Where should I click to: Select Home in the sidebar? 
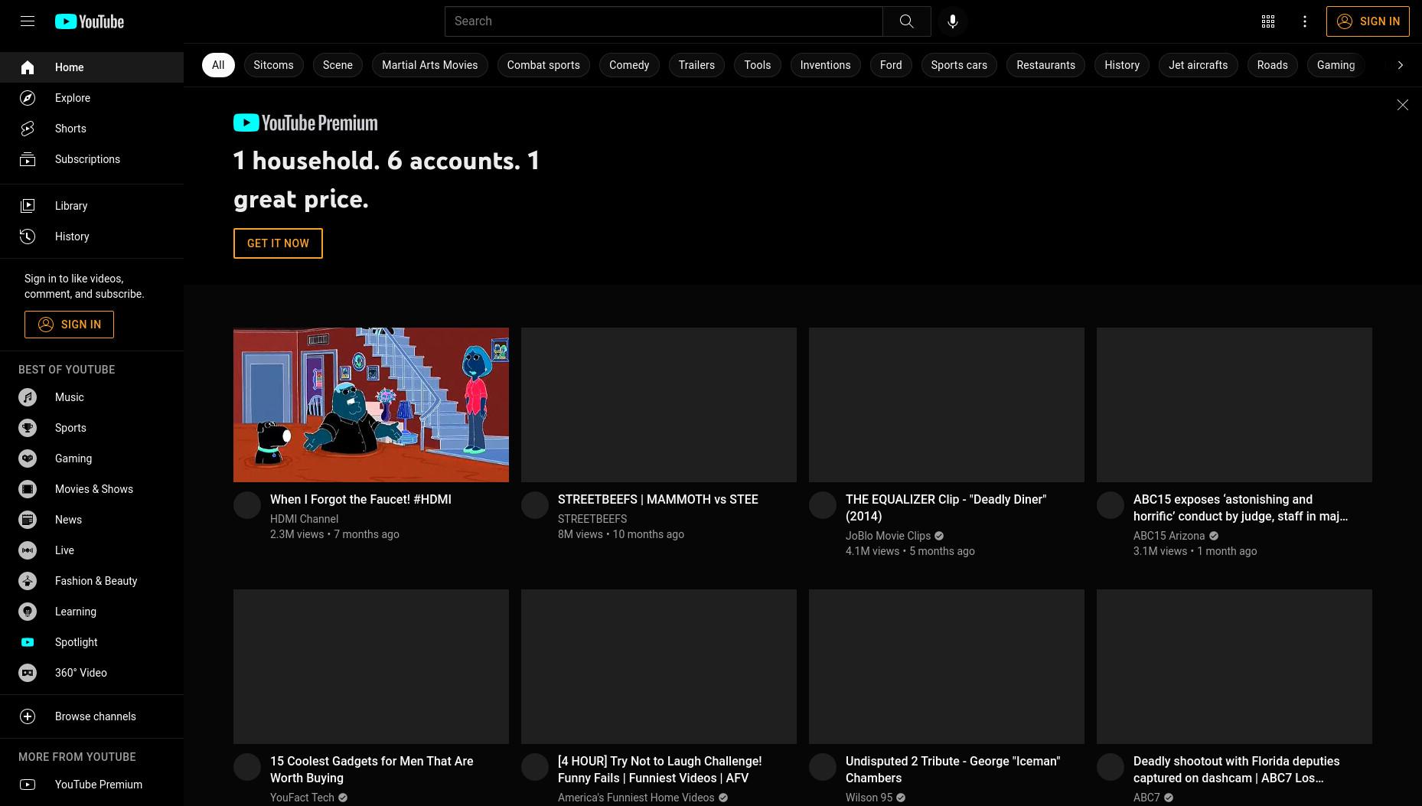[92, 67]
